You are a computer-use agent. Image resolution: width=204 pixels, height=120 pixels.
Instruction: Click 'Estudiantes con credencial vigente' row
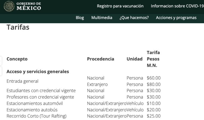(41, 91)
